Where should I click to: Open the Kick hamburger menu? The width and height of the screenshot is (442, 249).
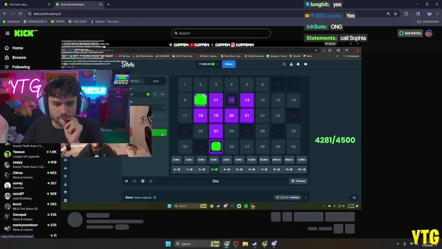(x=7, y=33)
